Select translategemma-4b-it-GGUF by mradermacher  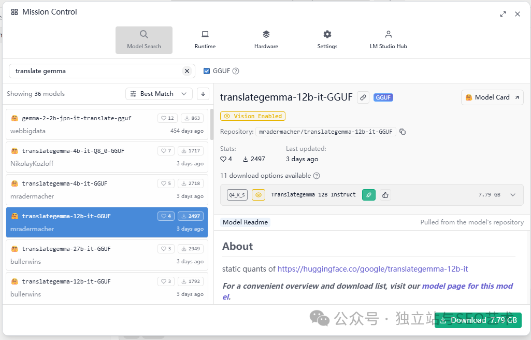pos(107,190)
